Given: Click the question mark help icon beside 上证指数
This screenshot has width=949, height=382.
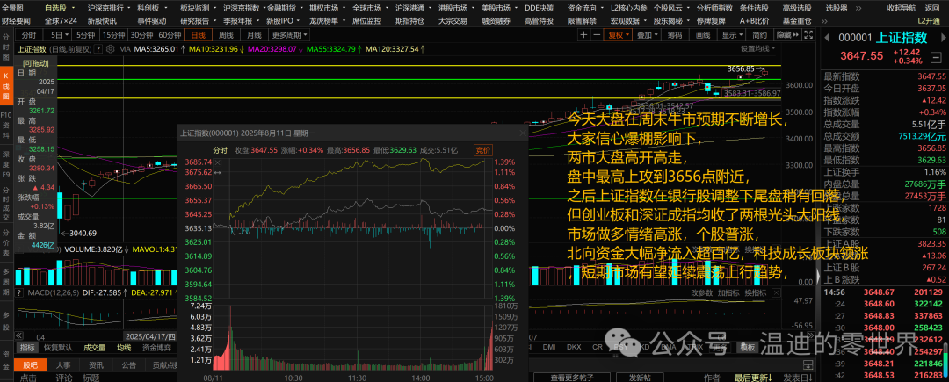Looking at the screenshot, I should click(98, 49).
